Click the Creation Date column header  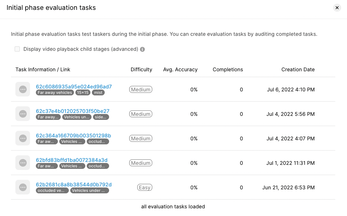click(x=298, y=69)
